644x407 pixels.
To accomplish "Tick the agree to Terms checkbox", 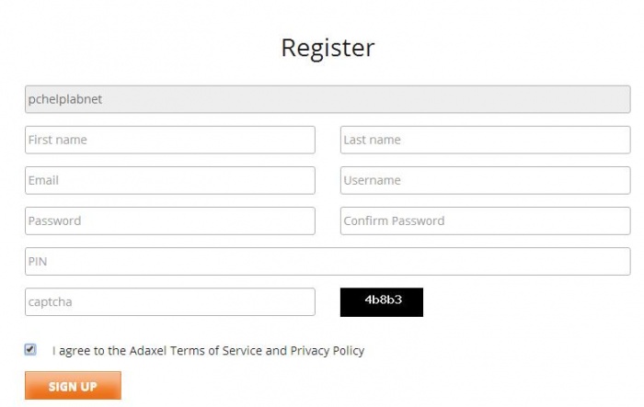I will (31, 349).
